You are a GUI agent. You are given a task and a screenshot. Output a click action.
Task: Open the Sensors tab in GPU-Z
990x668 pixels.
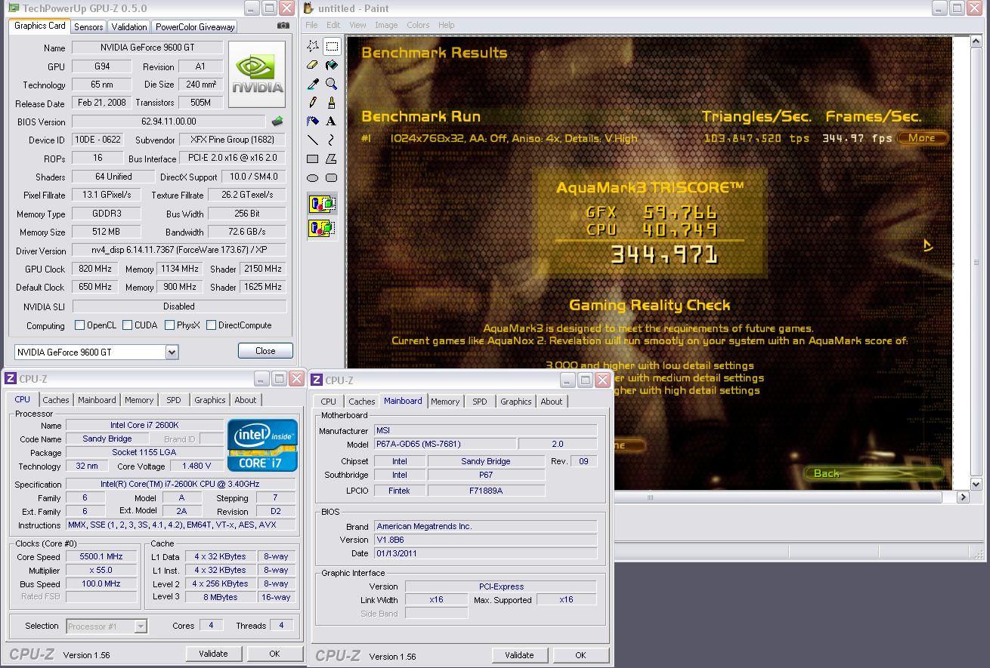click(x=88, y=26)
